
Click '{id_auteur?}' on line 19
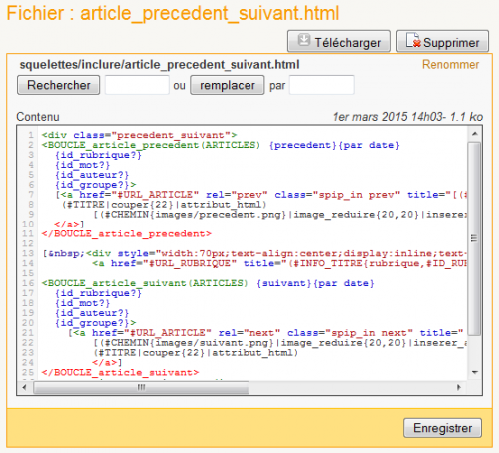coord(92,313)
